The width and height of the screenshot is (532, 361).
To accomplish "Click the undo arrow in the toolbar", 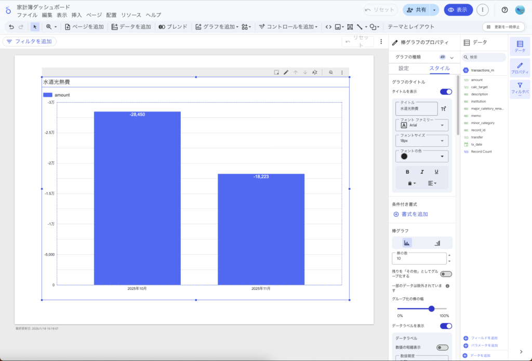I will click(x=11, y=26).
